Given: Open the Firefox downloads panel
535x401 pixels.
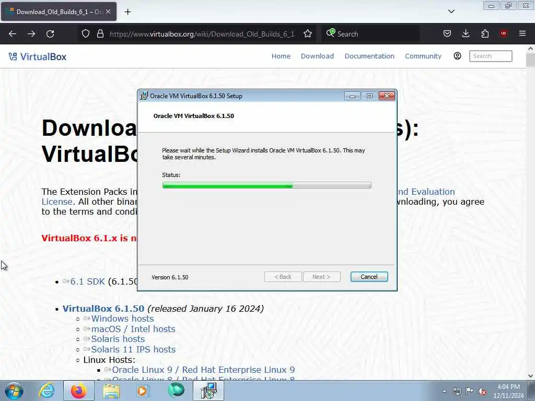Looking at the screenshot, I should [466, 33].
